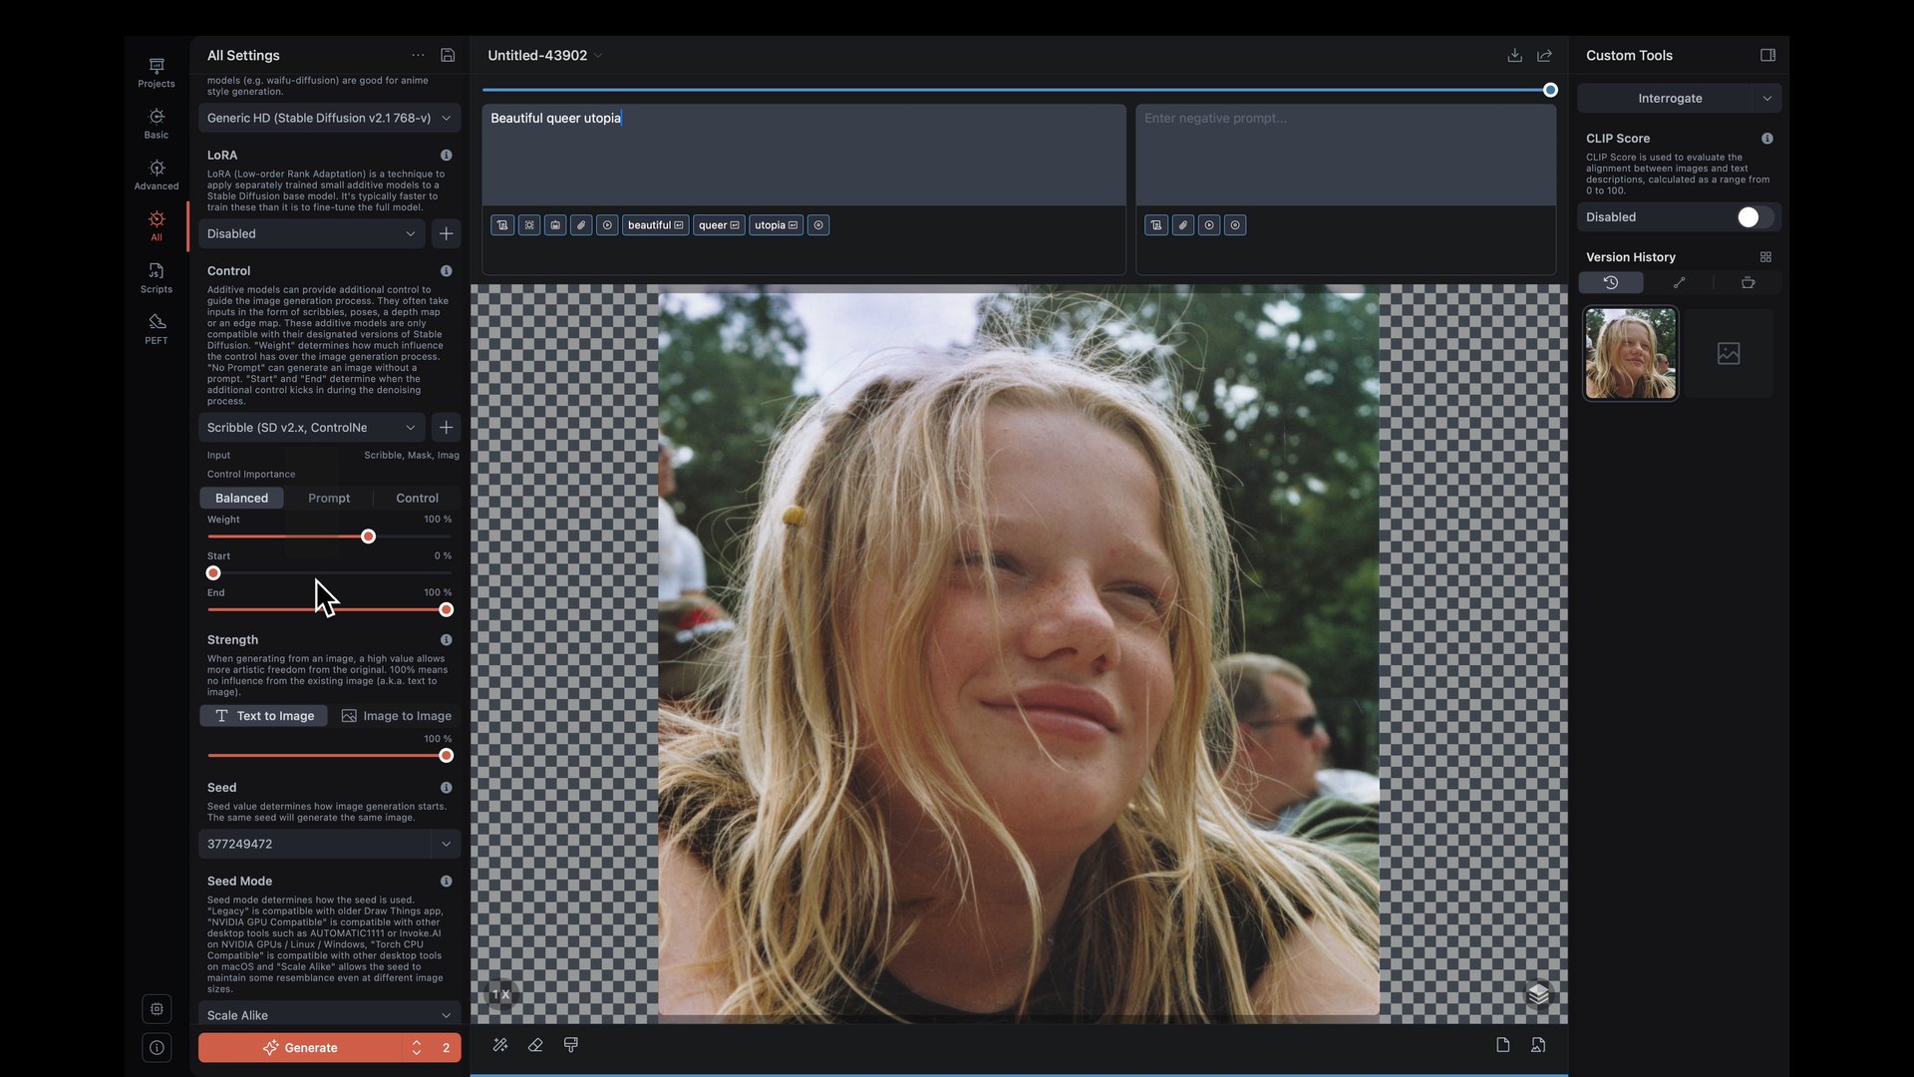Open the Generic HD model dropdown
The height and width of the screenshot is (1077, 1914).
pyautogui.click(x=329, y=118)
